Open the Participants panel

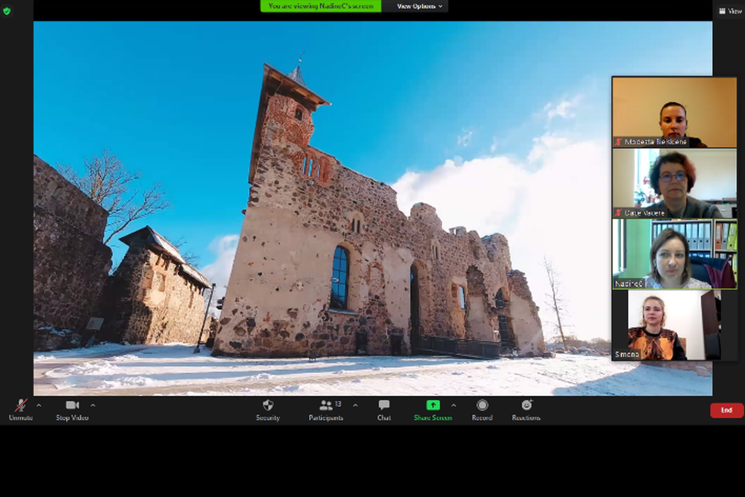[326, 410]
